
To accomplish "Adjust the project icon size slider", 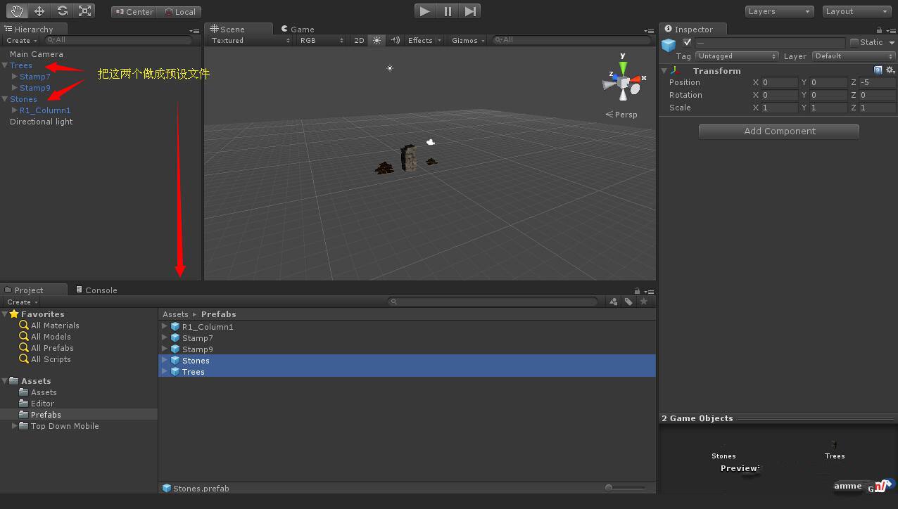I will coord(626,488).
